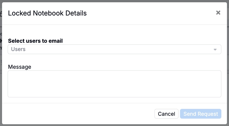Open the Users dropdown
The image size is (229, 126).
tap(114, 49)
